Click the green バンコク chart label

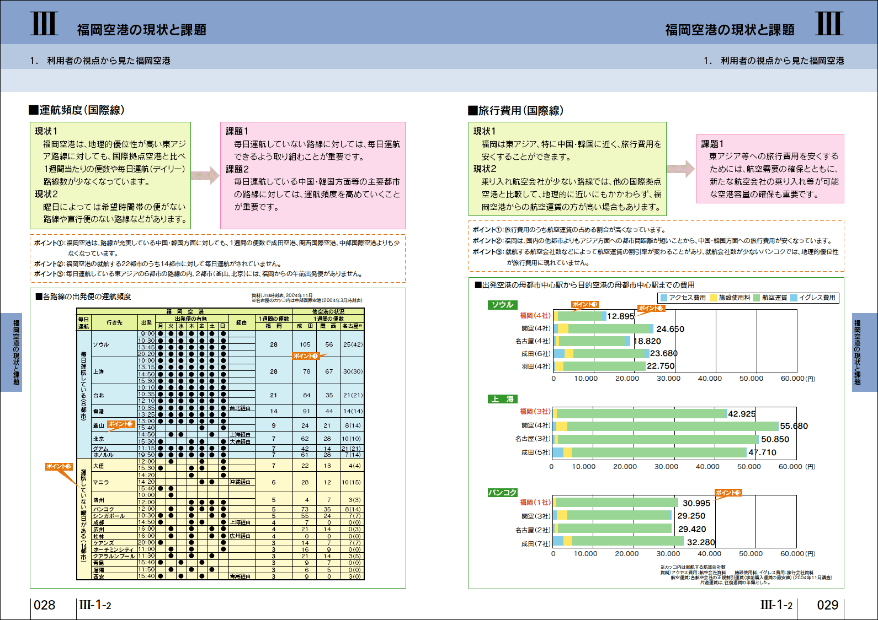click(503, 493)
